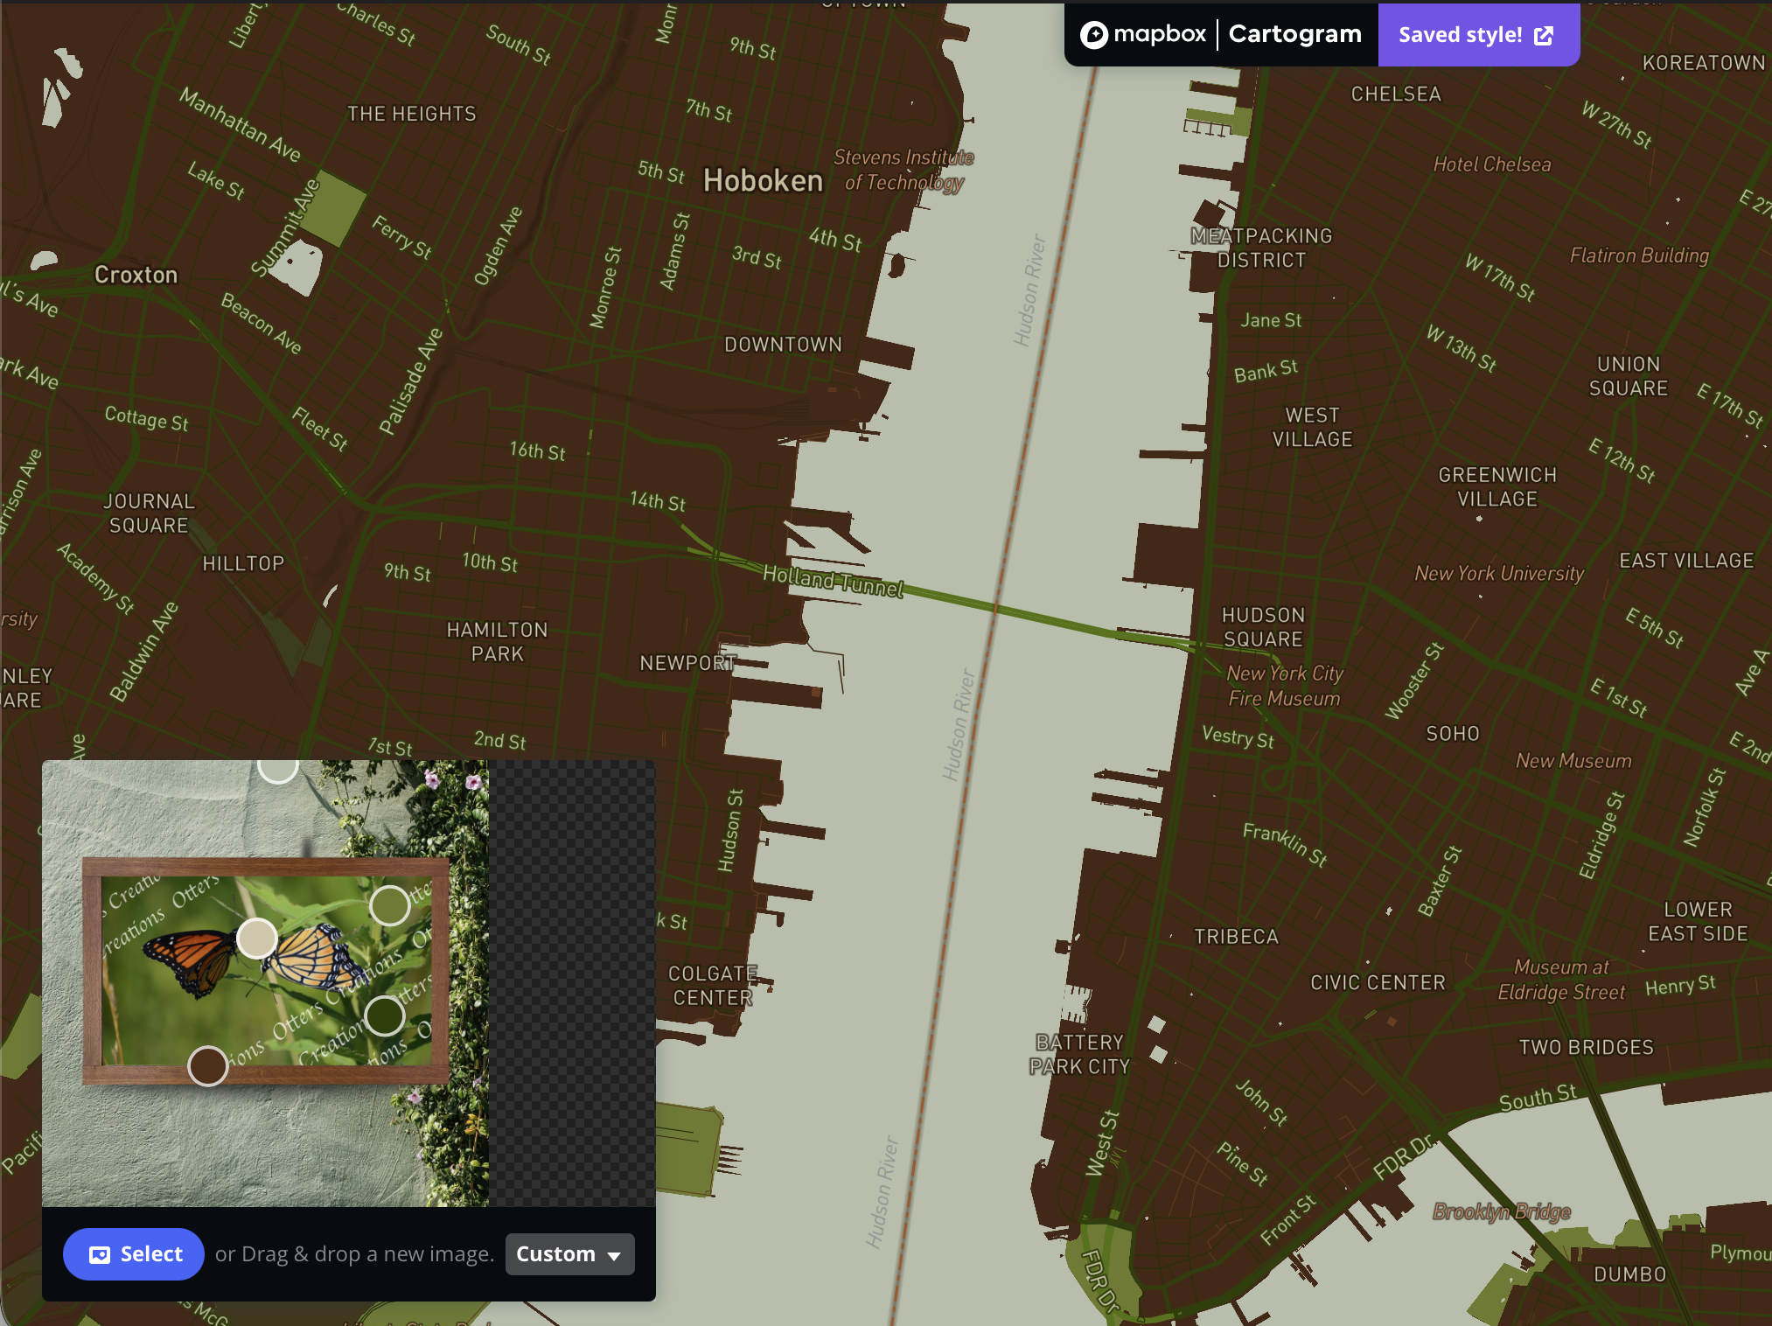Click the chevron arrow on the Custom dropdown
This screenshot has width=1772, height=1326.
(x=614, y=1254)
